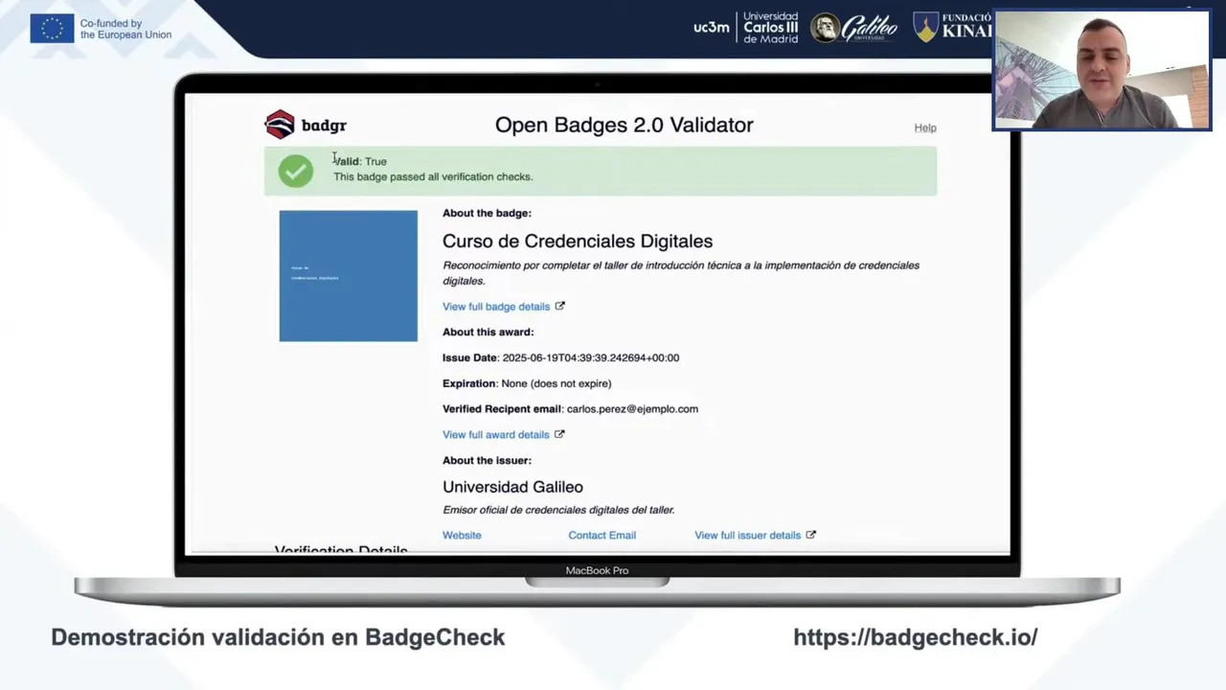This screenshot has width=1226, height=690.
Task: Select the Open Badges 2.0 Validator heading
Action: tap(624, 125)
